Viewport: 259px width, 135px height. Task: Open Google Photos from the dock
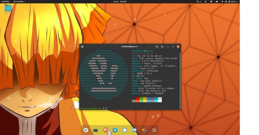click(144, 130)
